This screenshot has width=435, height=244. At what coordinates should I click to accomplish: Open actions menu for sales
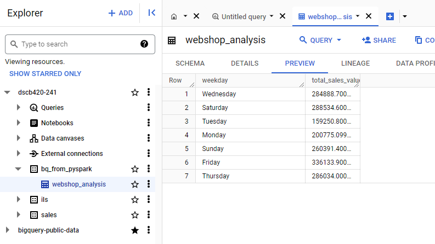pos(149,214)
